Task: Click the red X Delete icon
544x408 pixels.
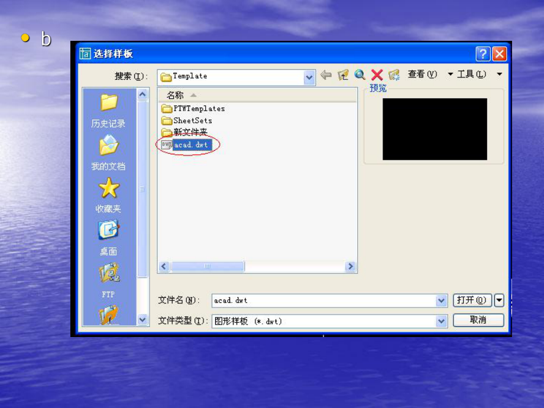Action: click(377, 75)
